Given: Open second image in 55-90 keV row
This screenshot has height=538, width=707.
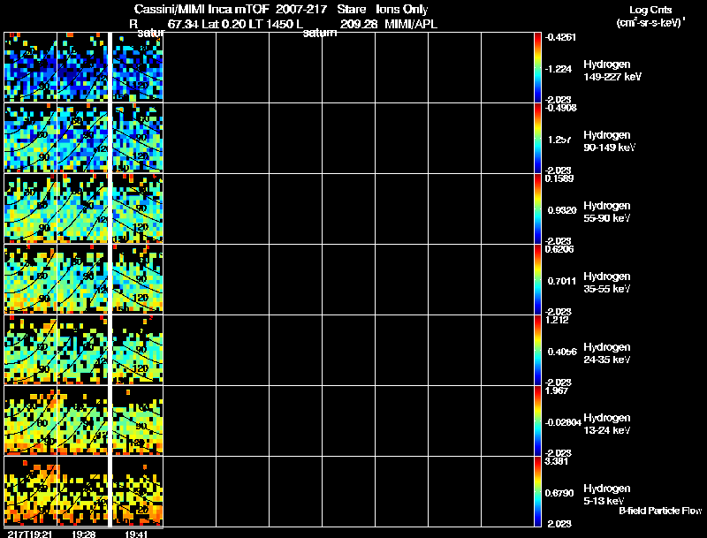Looking at the screenshot, I should point(82,209).
